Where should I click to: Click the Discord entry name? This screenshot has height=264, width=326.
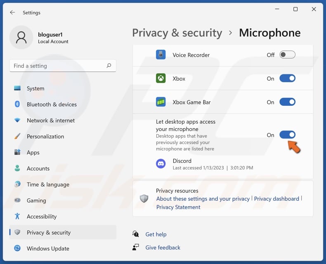(x=182, y=161)
